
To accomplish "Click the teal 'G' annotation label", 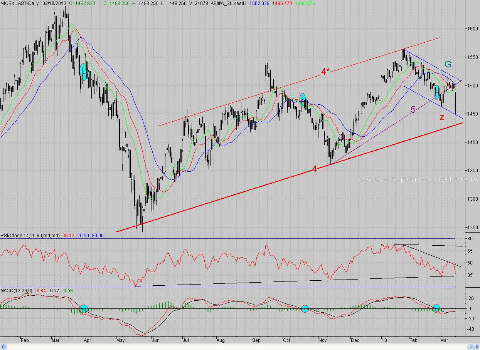I will [448, 64].
